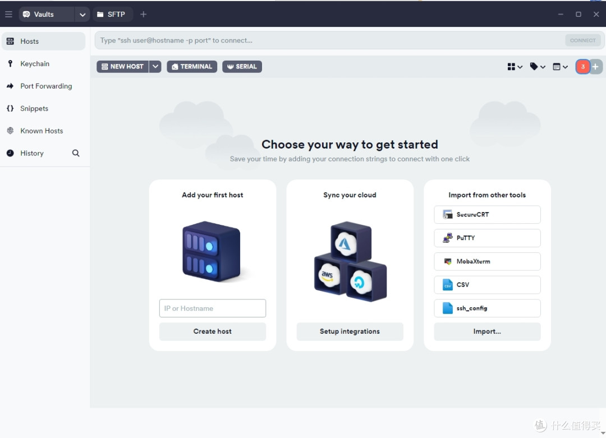Import hosts from PuTTY

[488, 238]
